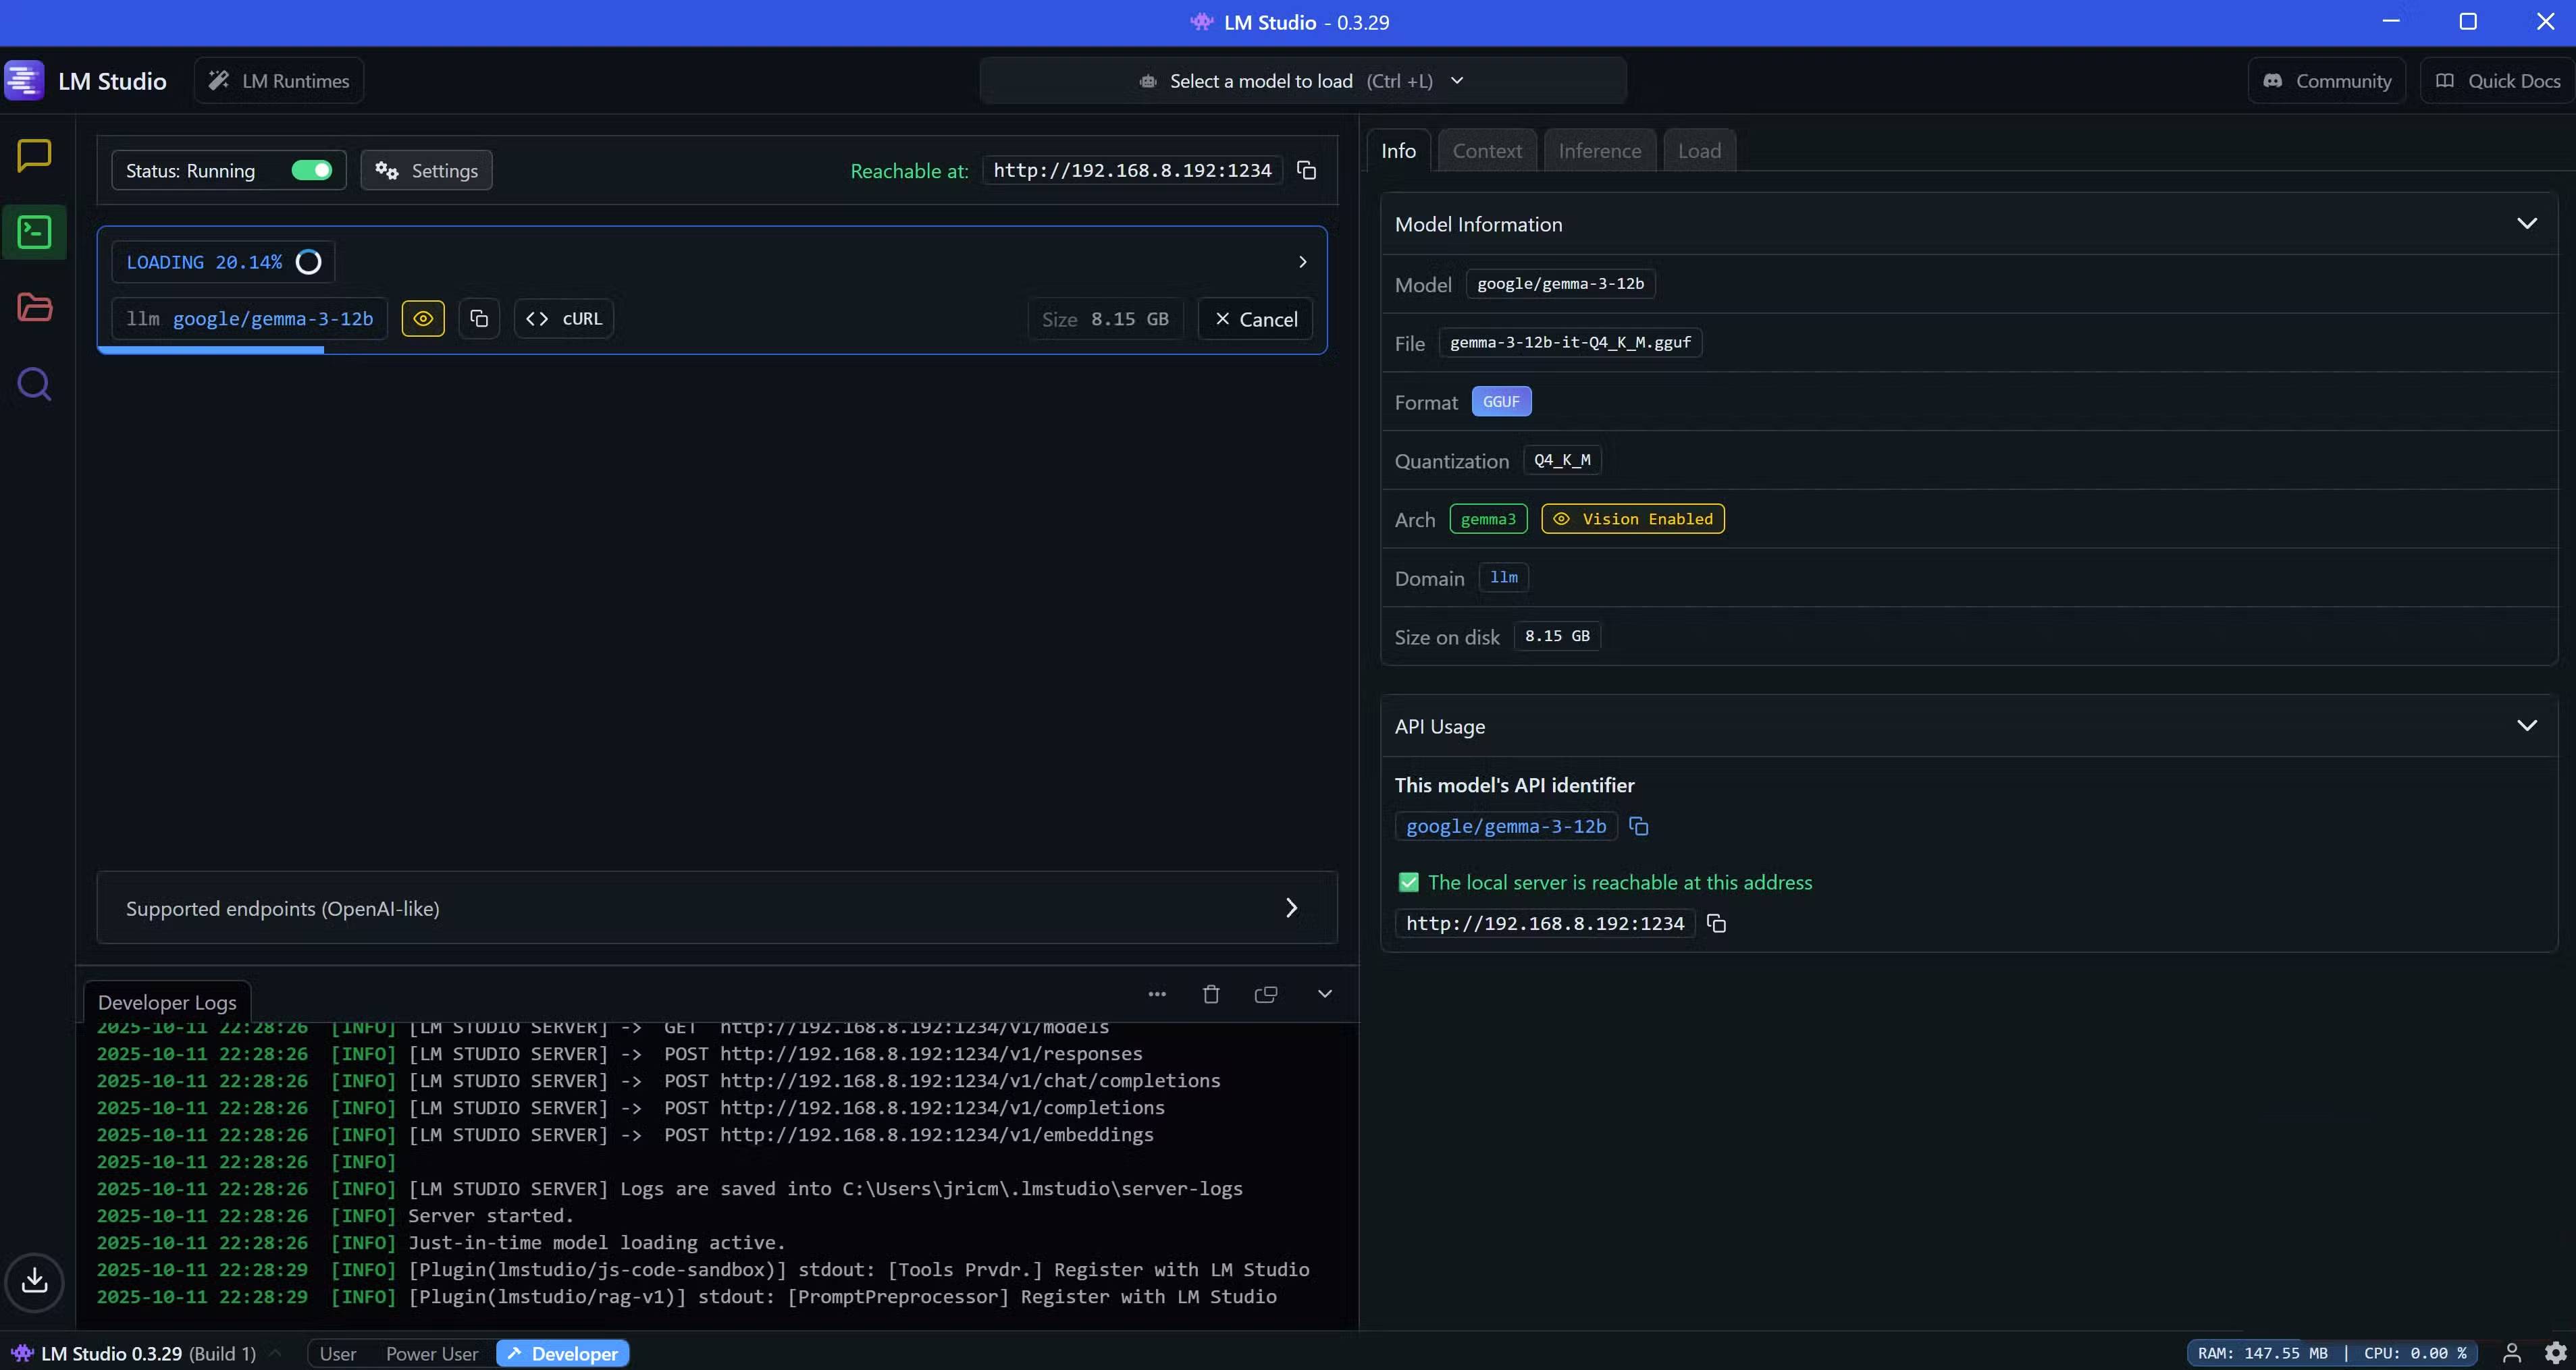Image resolution: width=2576 pixels, height=1370 pixels.
Task: Pop out developer logs into new window
Action: [x=1265, y=994]
